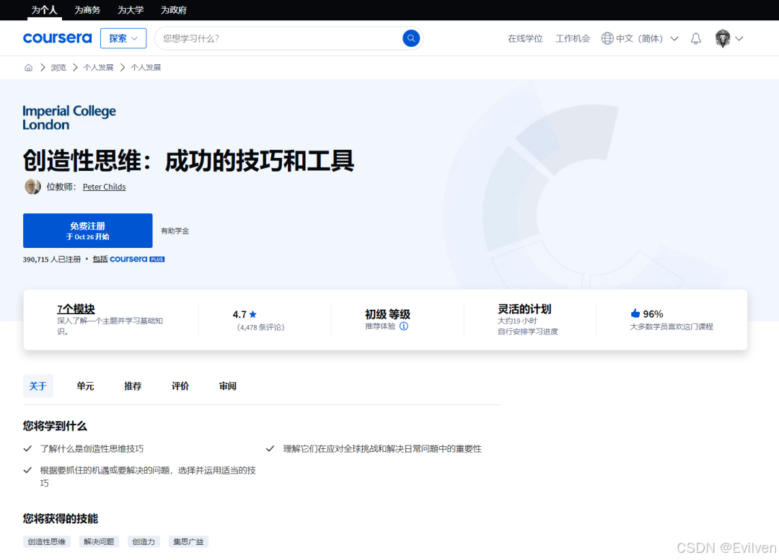
Task: Switch to the 单元 tab
Action: 85,386
